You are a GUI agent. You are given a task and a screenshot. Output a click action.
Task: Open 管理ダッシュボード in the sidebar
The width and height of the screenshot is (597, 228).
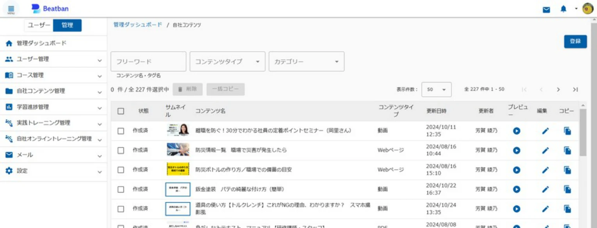point(53,43)
